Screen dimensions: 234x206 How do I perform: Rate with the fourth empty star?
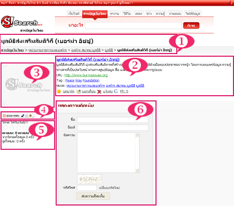coord(25,127)
